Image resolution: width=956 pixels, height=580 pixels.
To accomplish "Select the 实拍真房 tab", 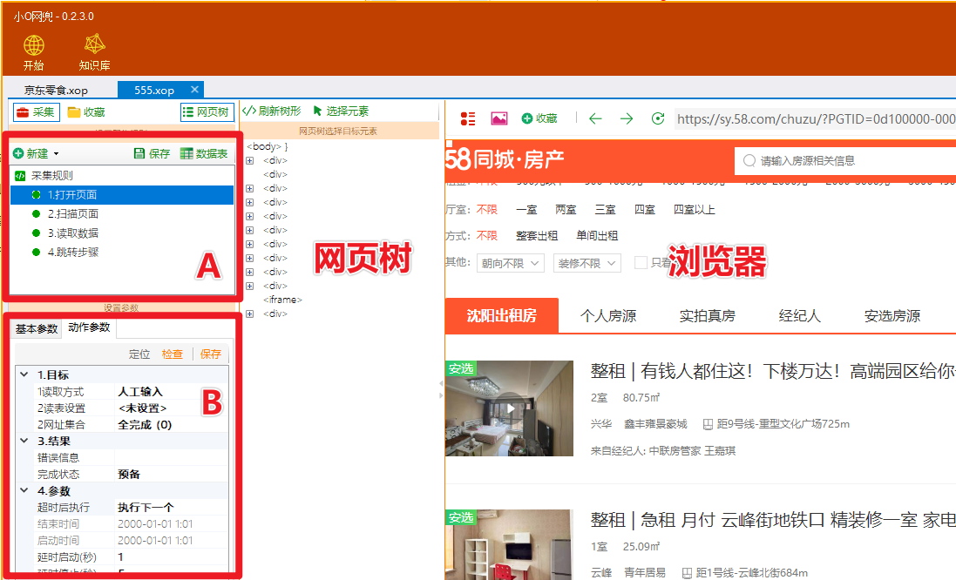I will click(x=708, y=316).
